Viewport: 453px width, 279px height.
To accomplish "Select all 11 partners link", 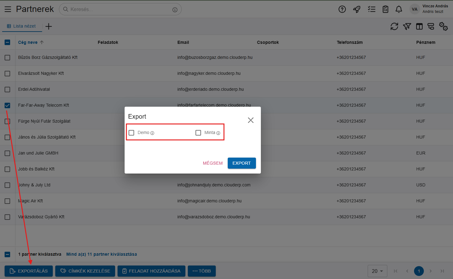I will point(102,254).
